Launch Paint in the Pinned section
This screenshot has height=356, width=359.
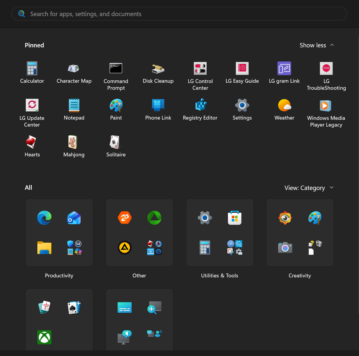tap(116, 109)
